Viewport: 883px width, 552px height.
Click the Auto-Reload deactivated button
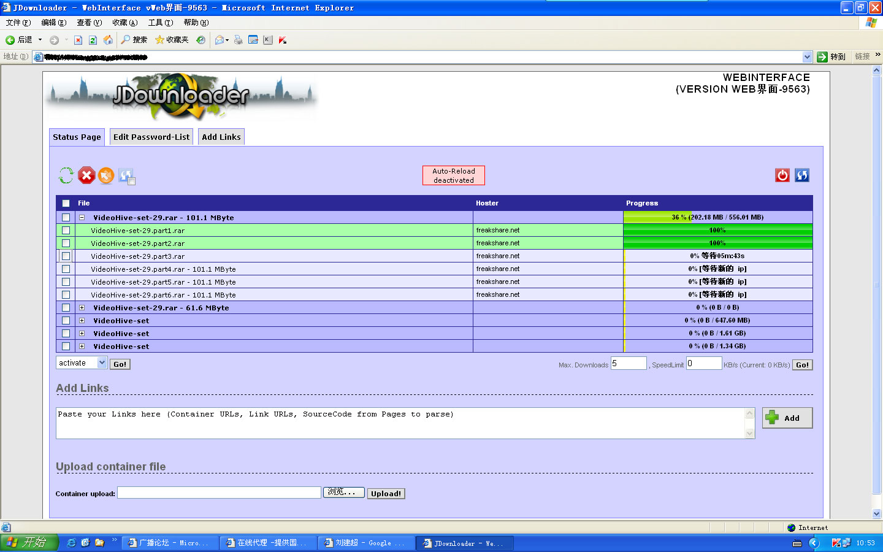(454, 175)
